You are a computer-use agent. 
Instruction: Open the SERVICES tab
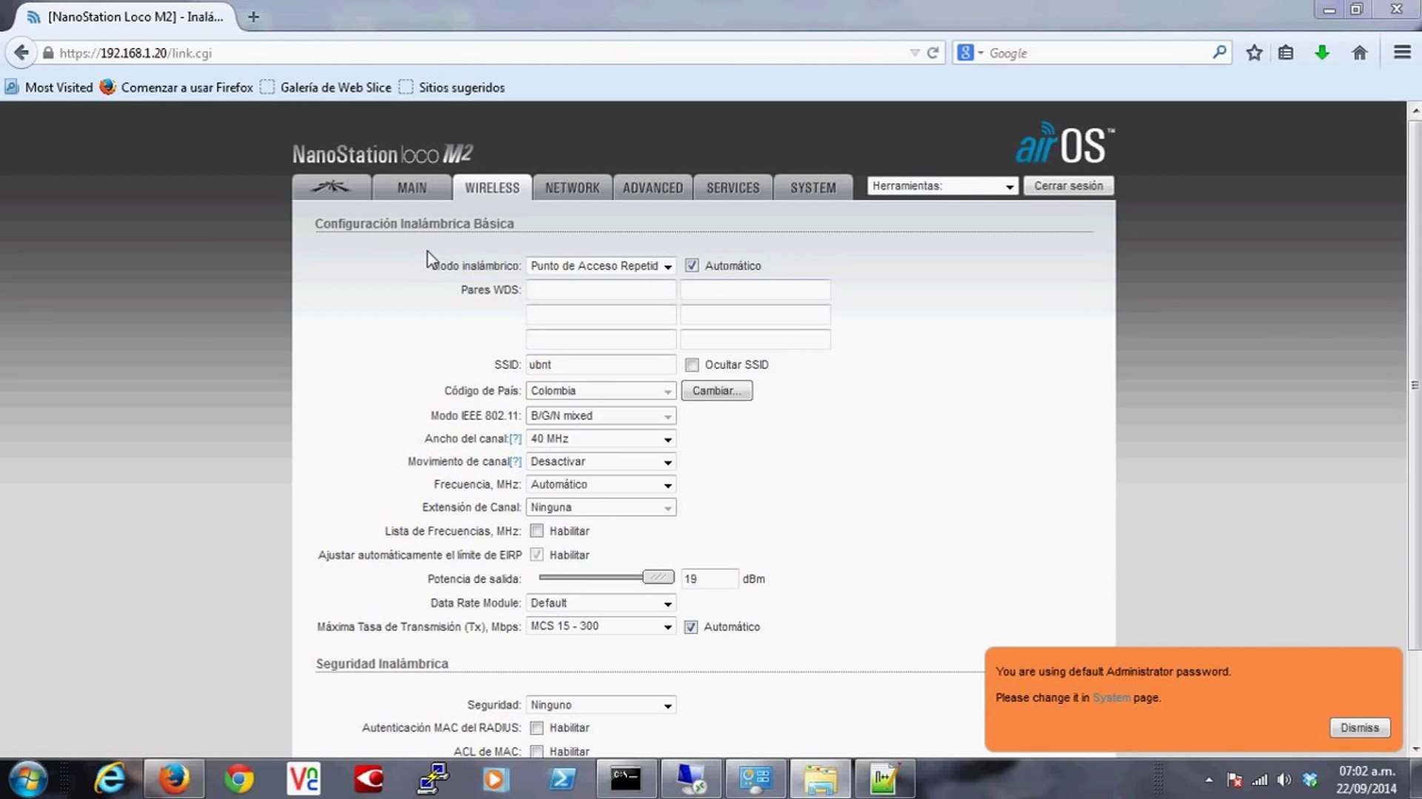(732, 187)
